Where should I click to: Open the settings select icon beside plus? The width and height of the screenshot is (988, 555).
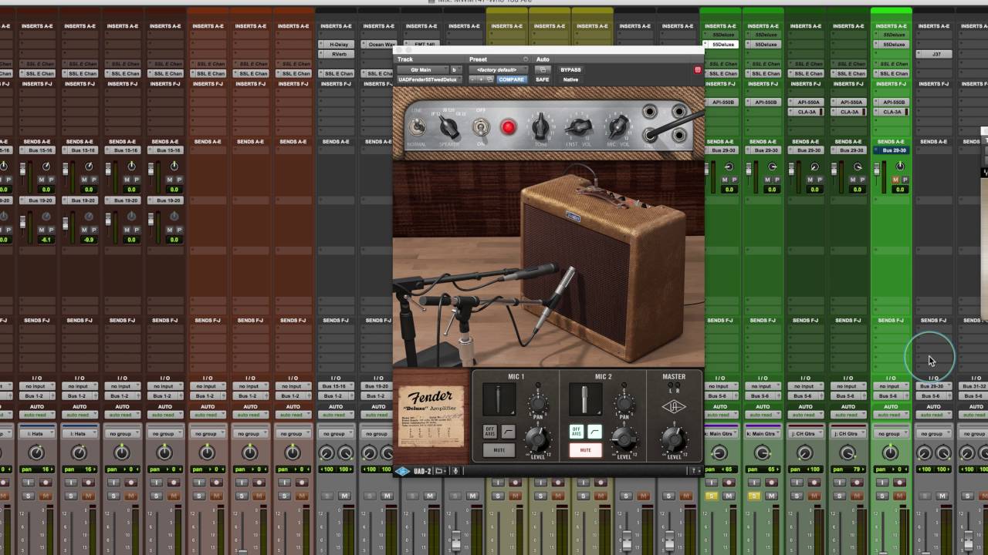[x=489, y=79]
